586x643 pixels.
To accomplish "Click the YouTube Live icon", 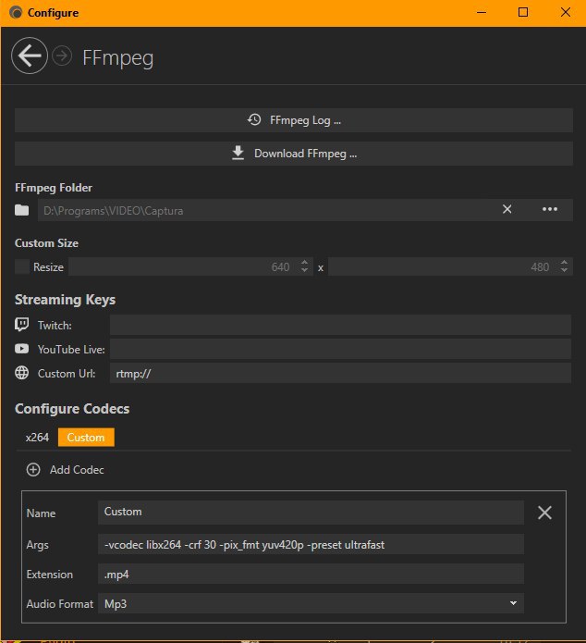I will 21,349.
